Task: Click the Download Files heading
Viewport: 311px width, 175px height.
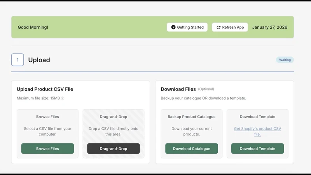Action: [178, 89]
